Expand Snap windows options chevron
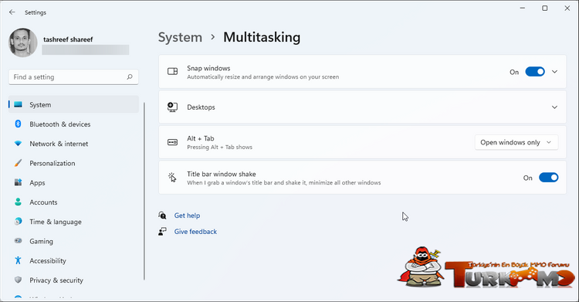Screen dimensions: 579x302 (x=554, y=72)
